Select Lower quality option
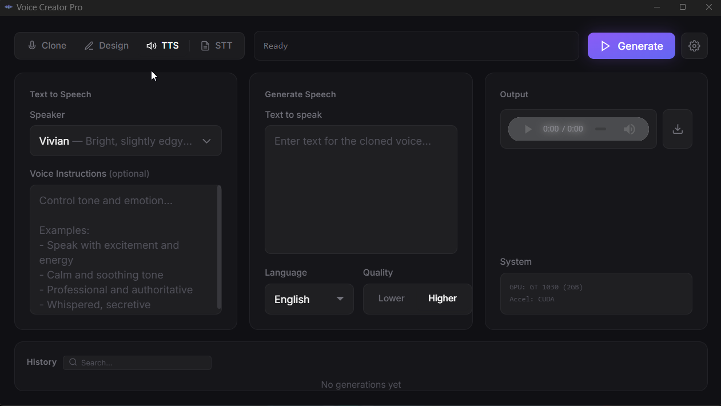The width and height of the screenshot is (721, 406). [x=391, y=298]
